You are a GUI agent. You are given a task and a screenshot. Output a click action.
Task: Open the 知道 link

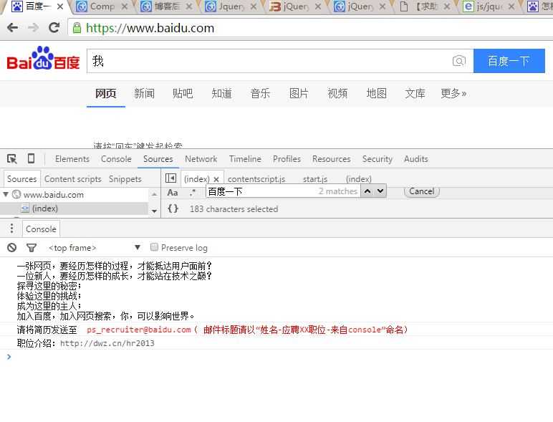coord(221,93)
